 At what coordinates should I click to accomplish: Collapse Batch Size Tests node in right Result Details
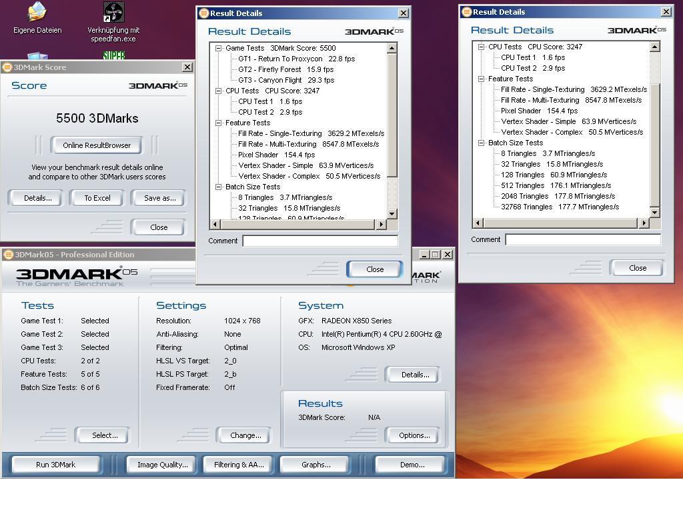481,143
